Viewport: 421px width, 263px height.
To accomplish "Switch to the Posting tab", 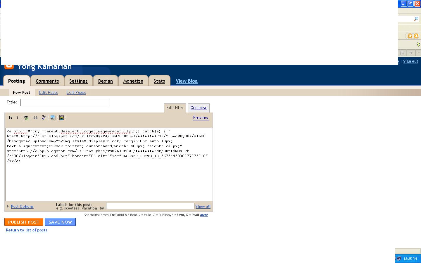I will click(x=17, y=81).
